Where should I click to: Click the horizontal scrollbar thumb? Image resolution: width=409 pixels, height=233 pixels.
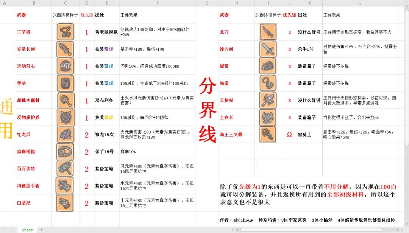click(311, 230)
